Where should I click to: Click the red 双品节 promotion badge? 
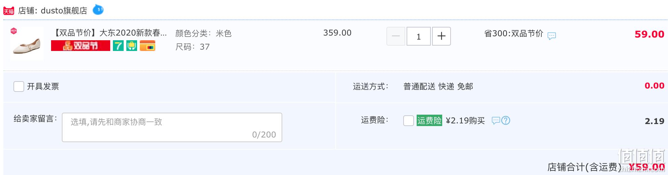(81, 46)
